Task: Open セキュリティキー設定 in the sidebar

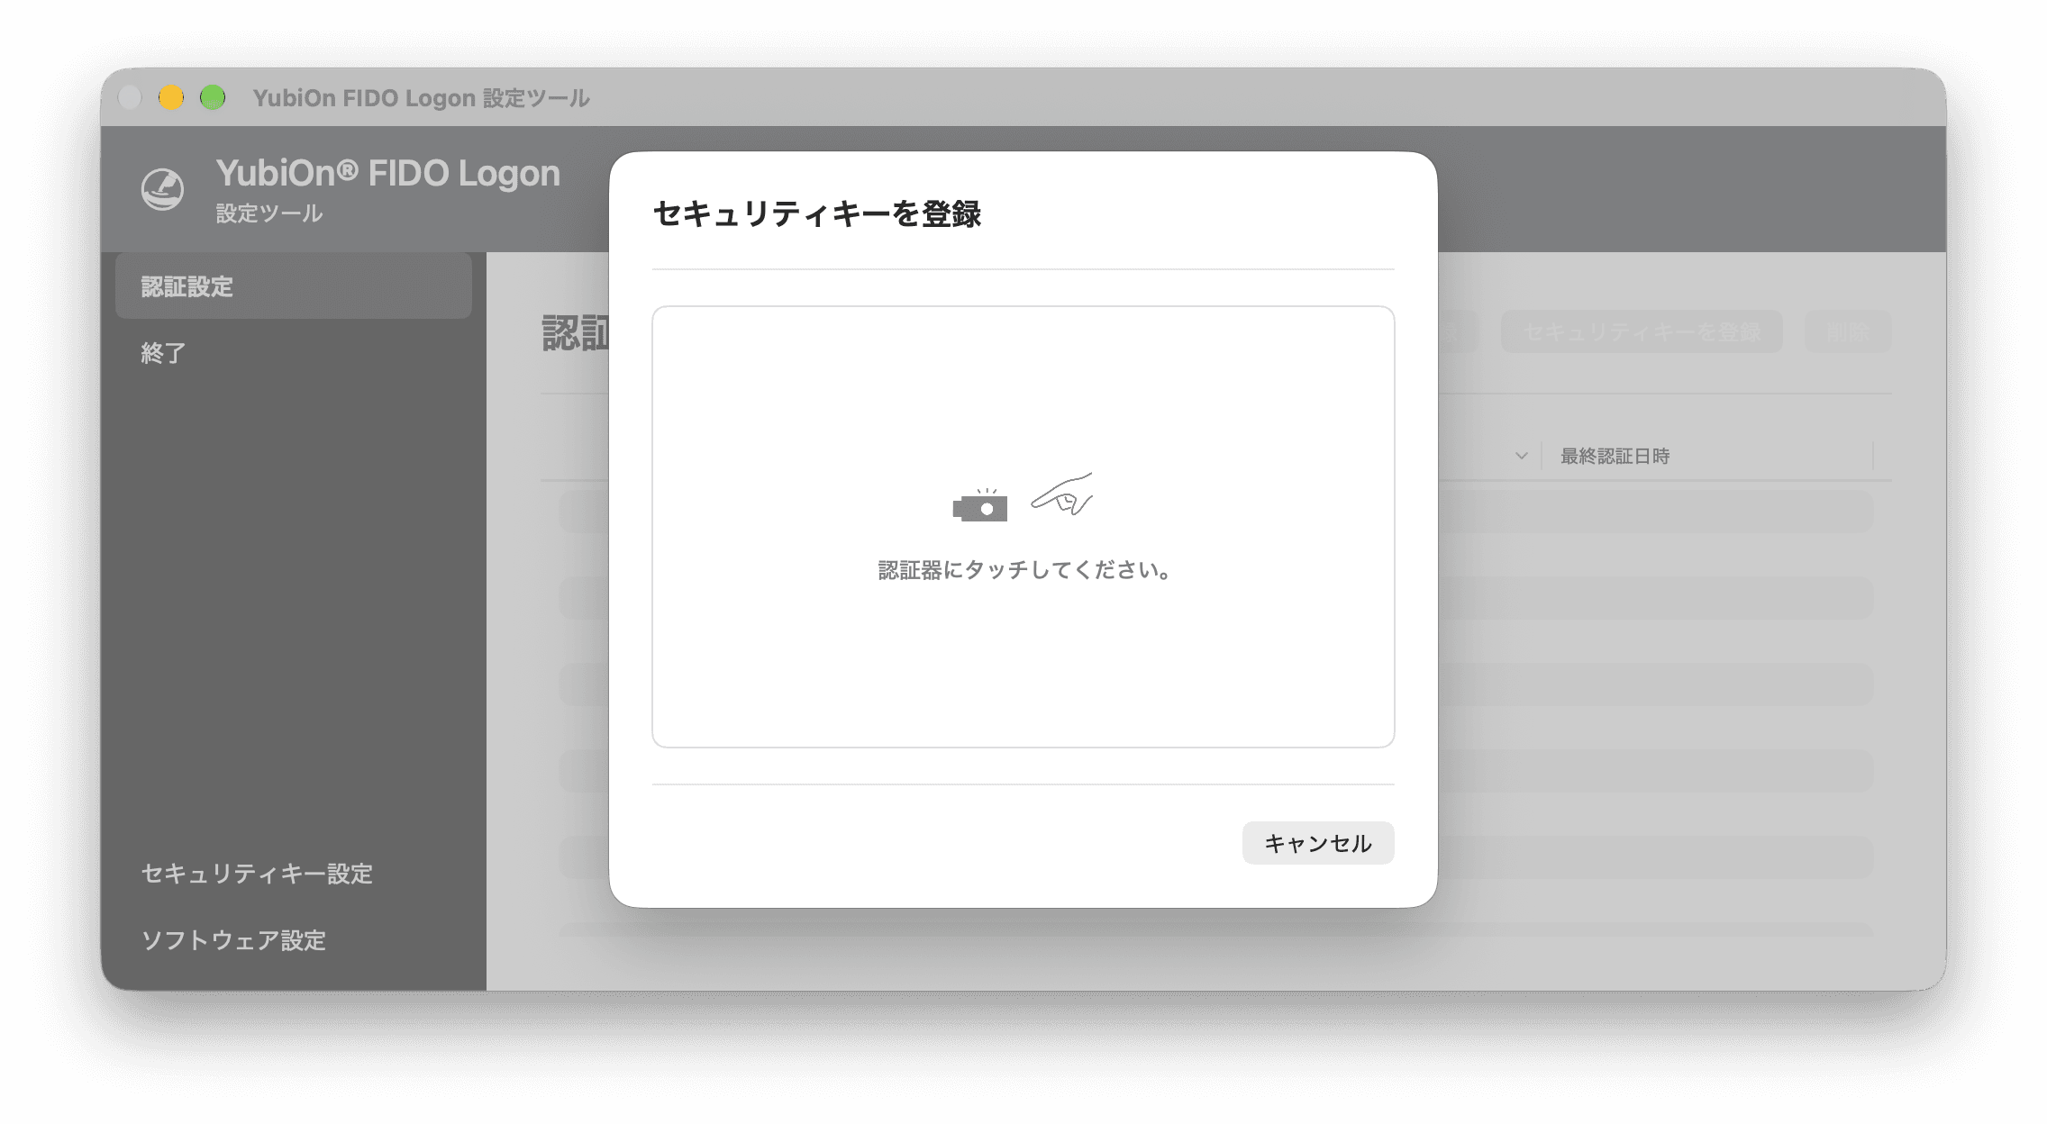Action: coord(257,874)
